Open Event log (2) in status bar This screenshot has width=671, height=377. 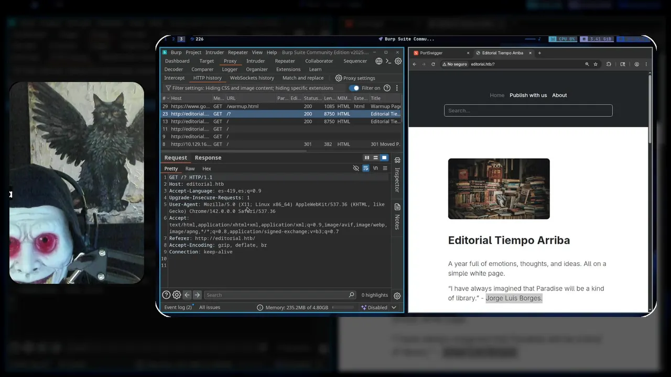[178, 307]
